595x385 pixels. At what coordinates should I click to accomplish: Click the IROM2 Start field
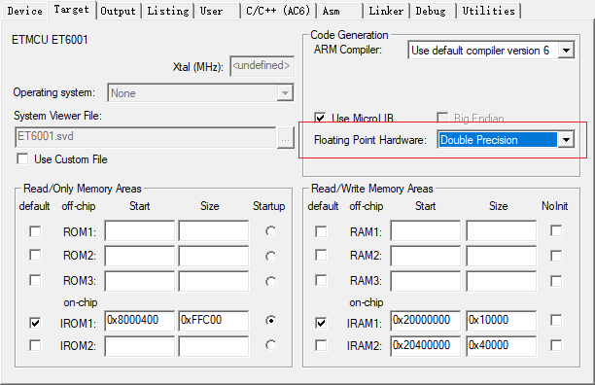[x=140, y=346]
